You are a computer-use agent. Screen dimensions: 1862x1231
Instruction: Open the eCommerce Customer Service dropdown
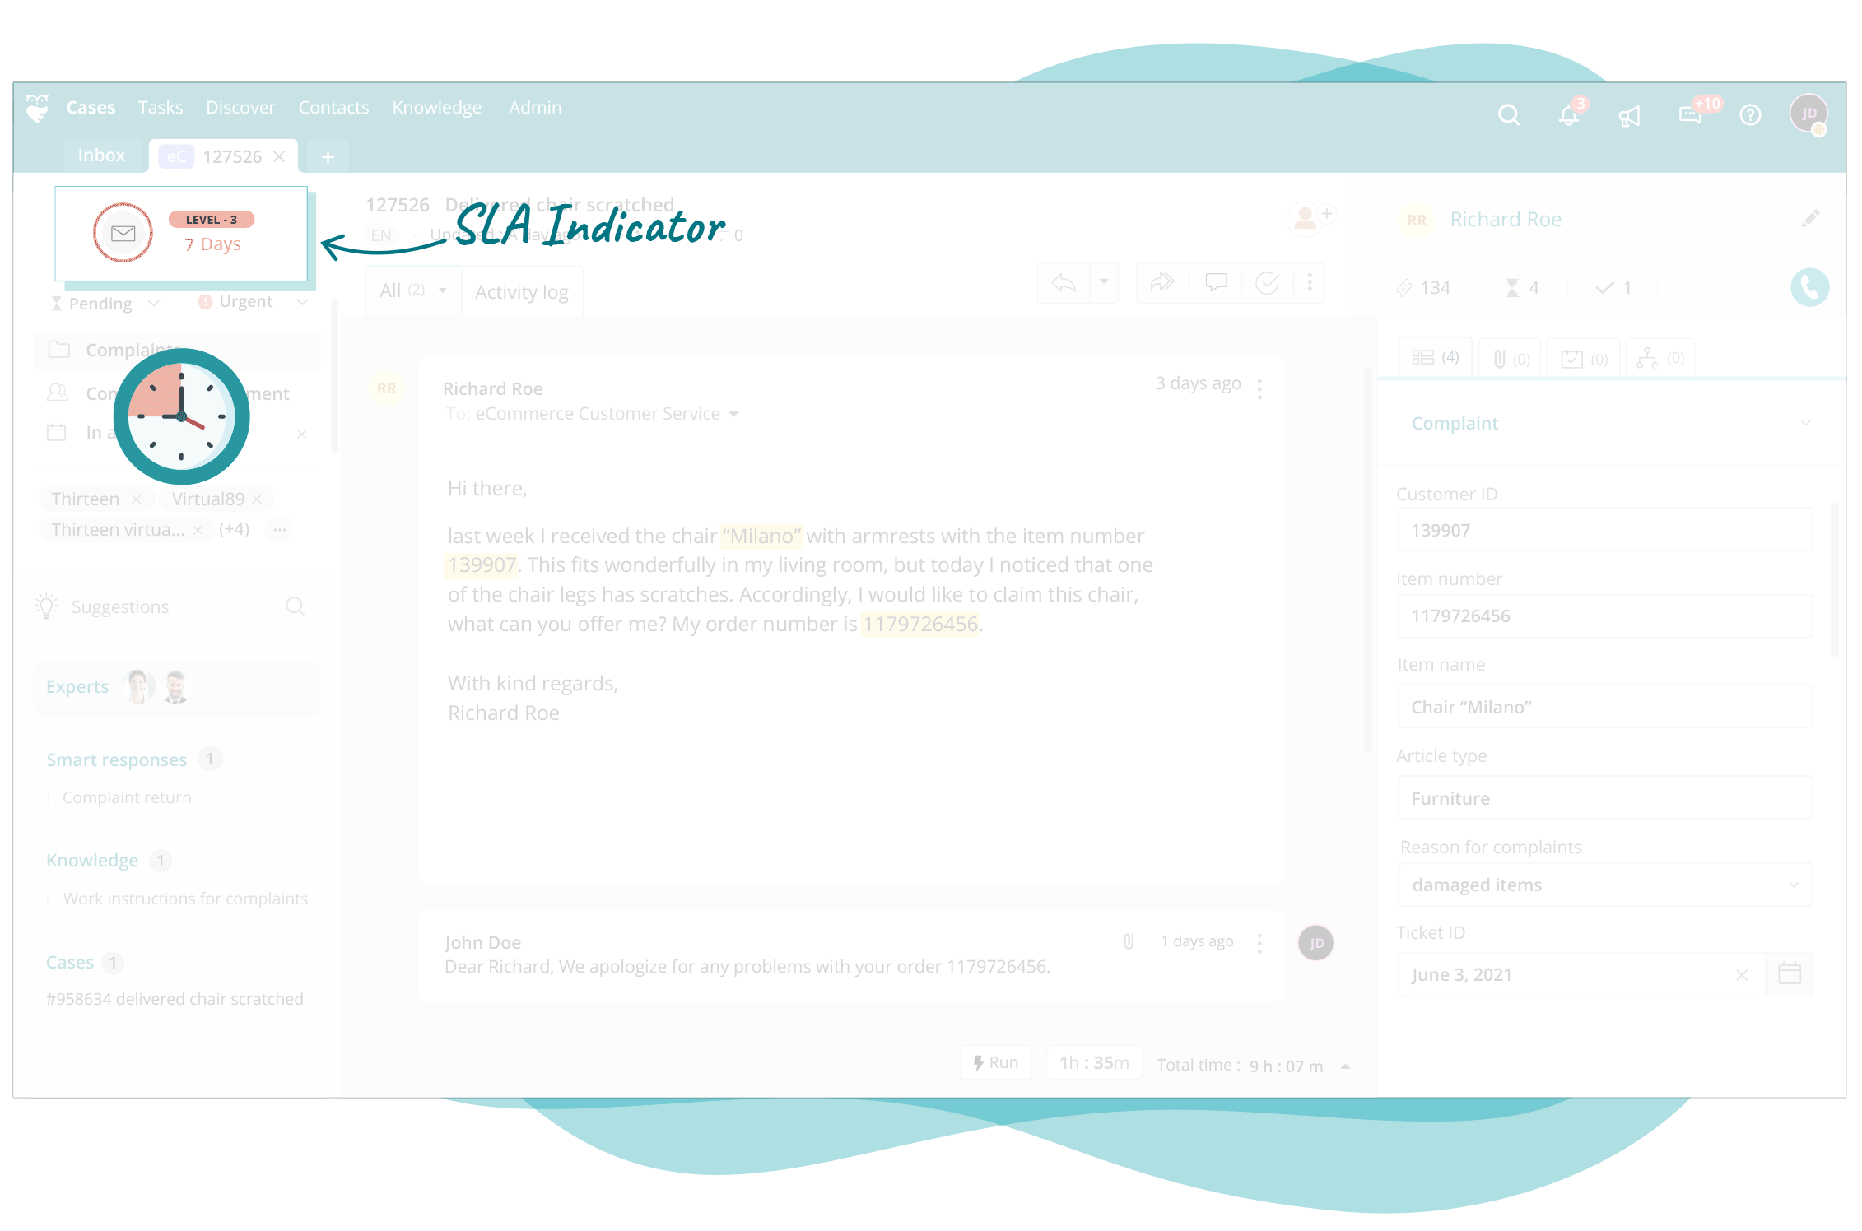coord(735,414)
